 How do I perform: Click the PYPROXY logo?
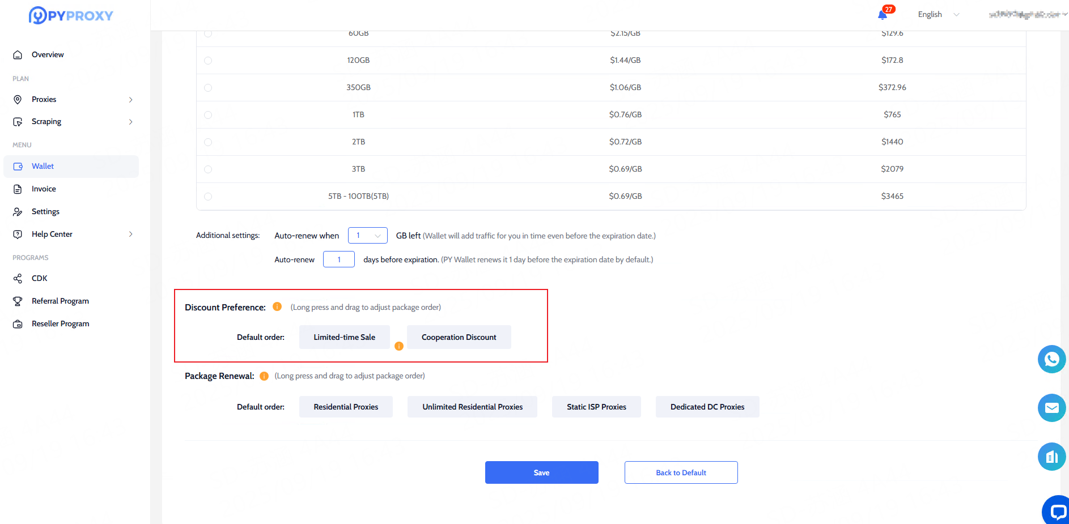pos(71,15)
